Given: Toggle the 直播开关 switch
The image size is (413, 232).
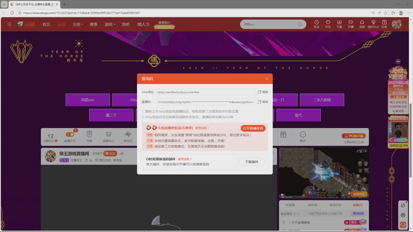Looking at the screenshot, I should coord(70,135).
